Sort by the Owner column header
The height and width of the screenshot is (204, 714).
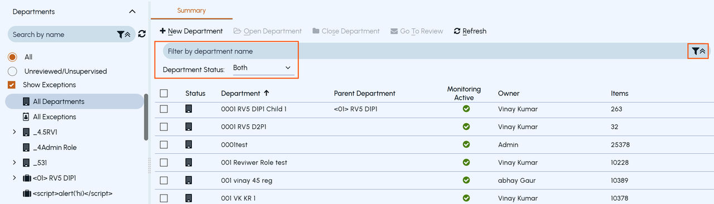(x=509, y=94)
